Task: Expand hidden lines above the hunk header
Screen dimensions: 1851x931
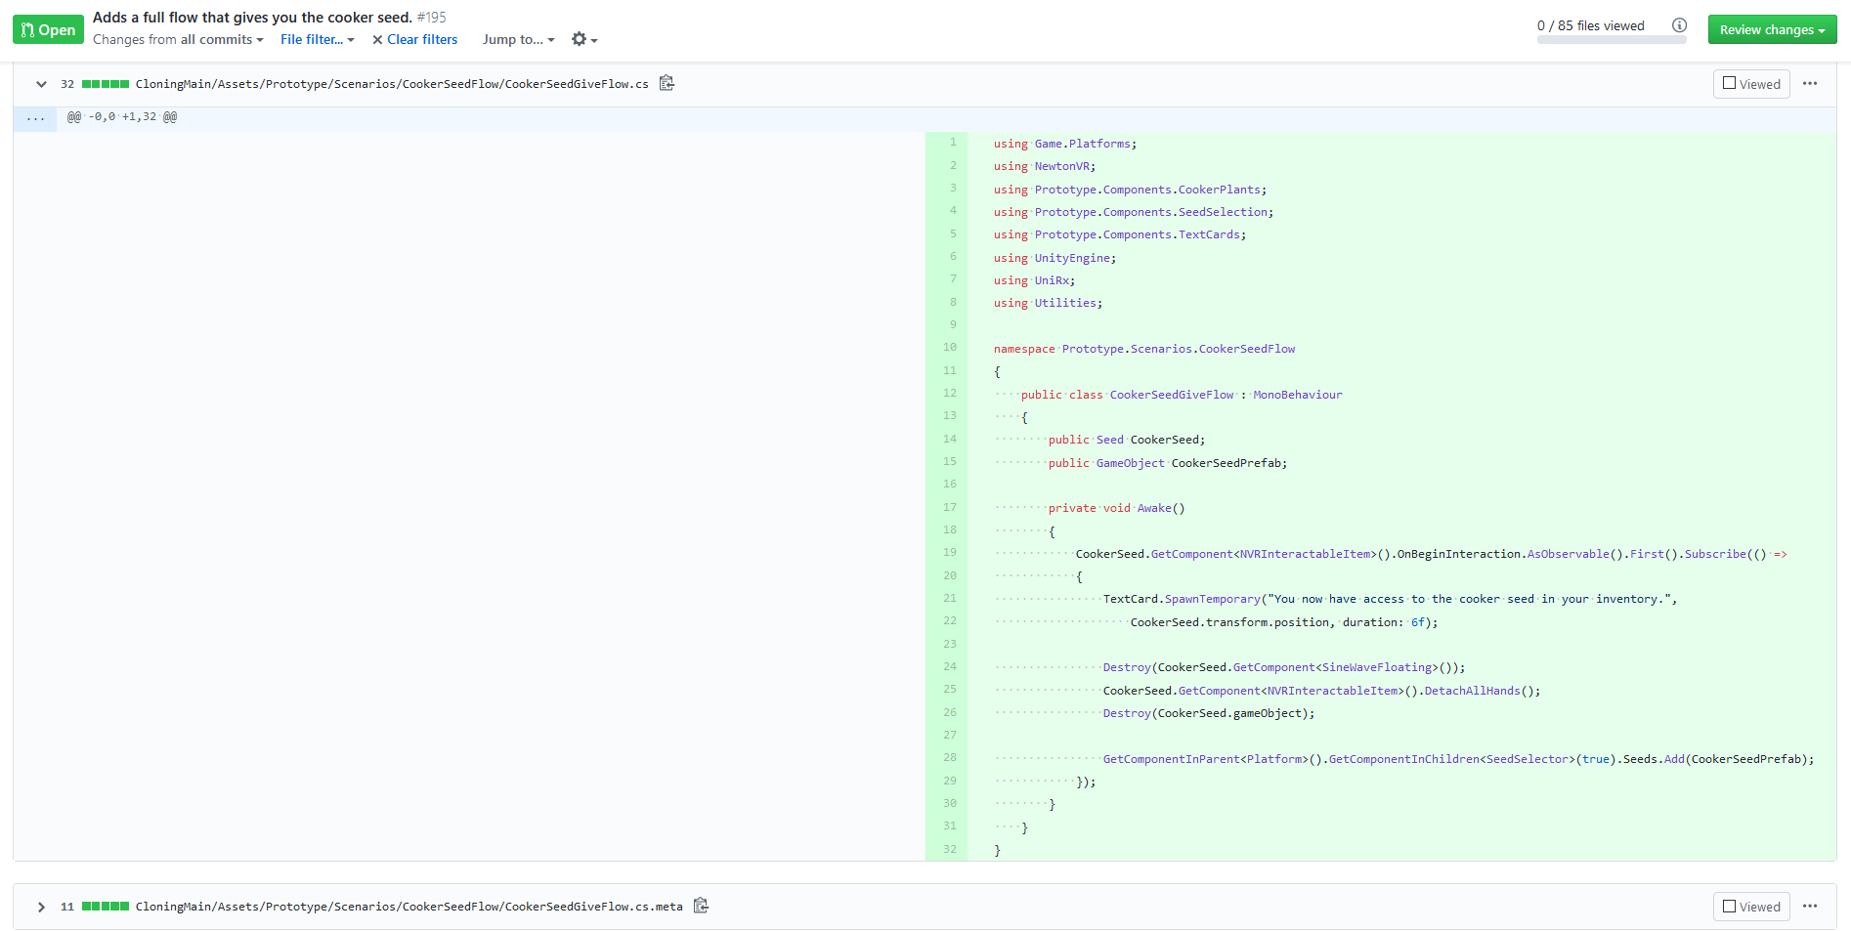Action: [x=35, y=118]
